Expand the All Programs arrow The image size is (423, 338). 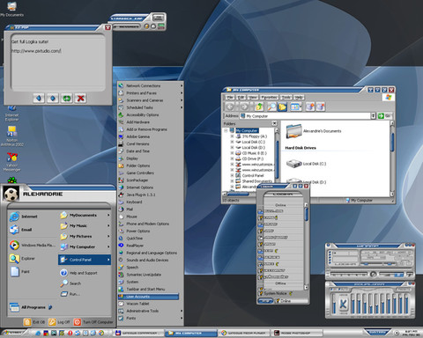[x=50, y=307]
